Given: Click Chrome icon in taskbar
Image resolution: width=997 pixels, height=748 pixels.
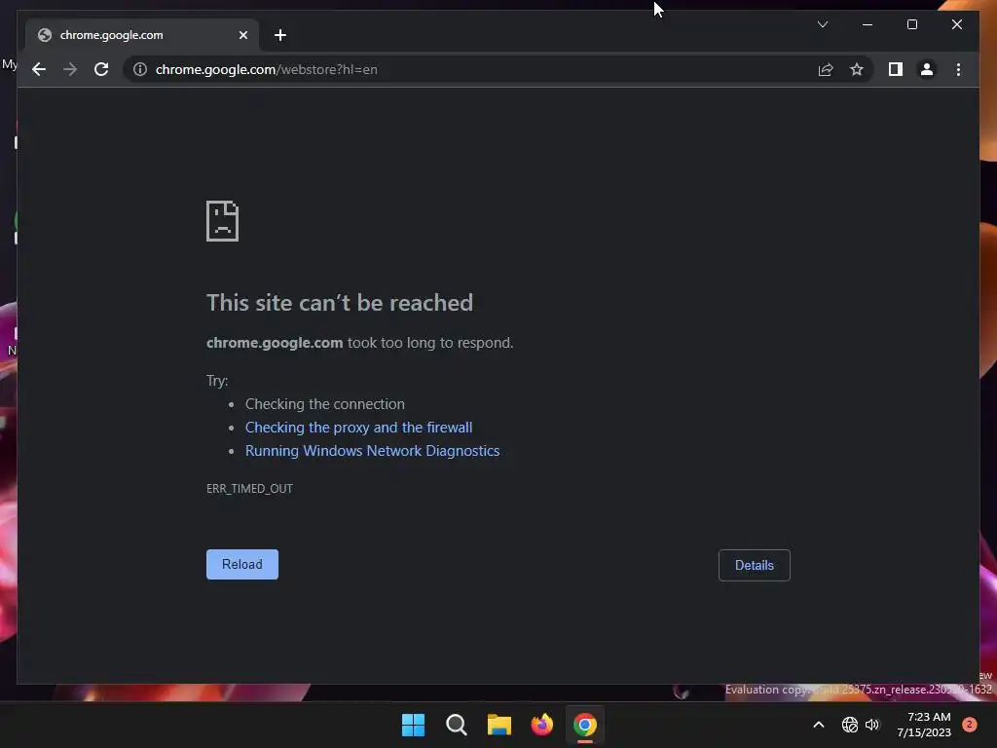Looking at the screenshot, I should click(585, 725).
